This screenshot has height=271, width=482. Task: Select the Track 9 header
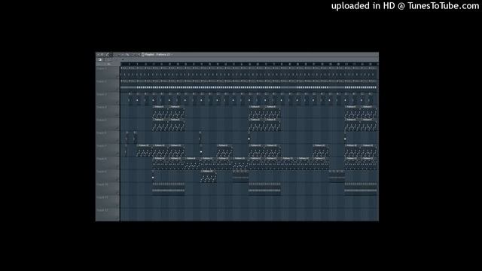107,175
